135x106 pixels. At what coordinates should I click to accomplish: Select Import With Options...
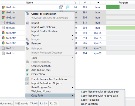coord(44,27)
